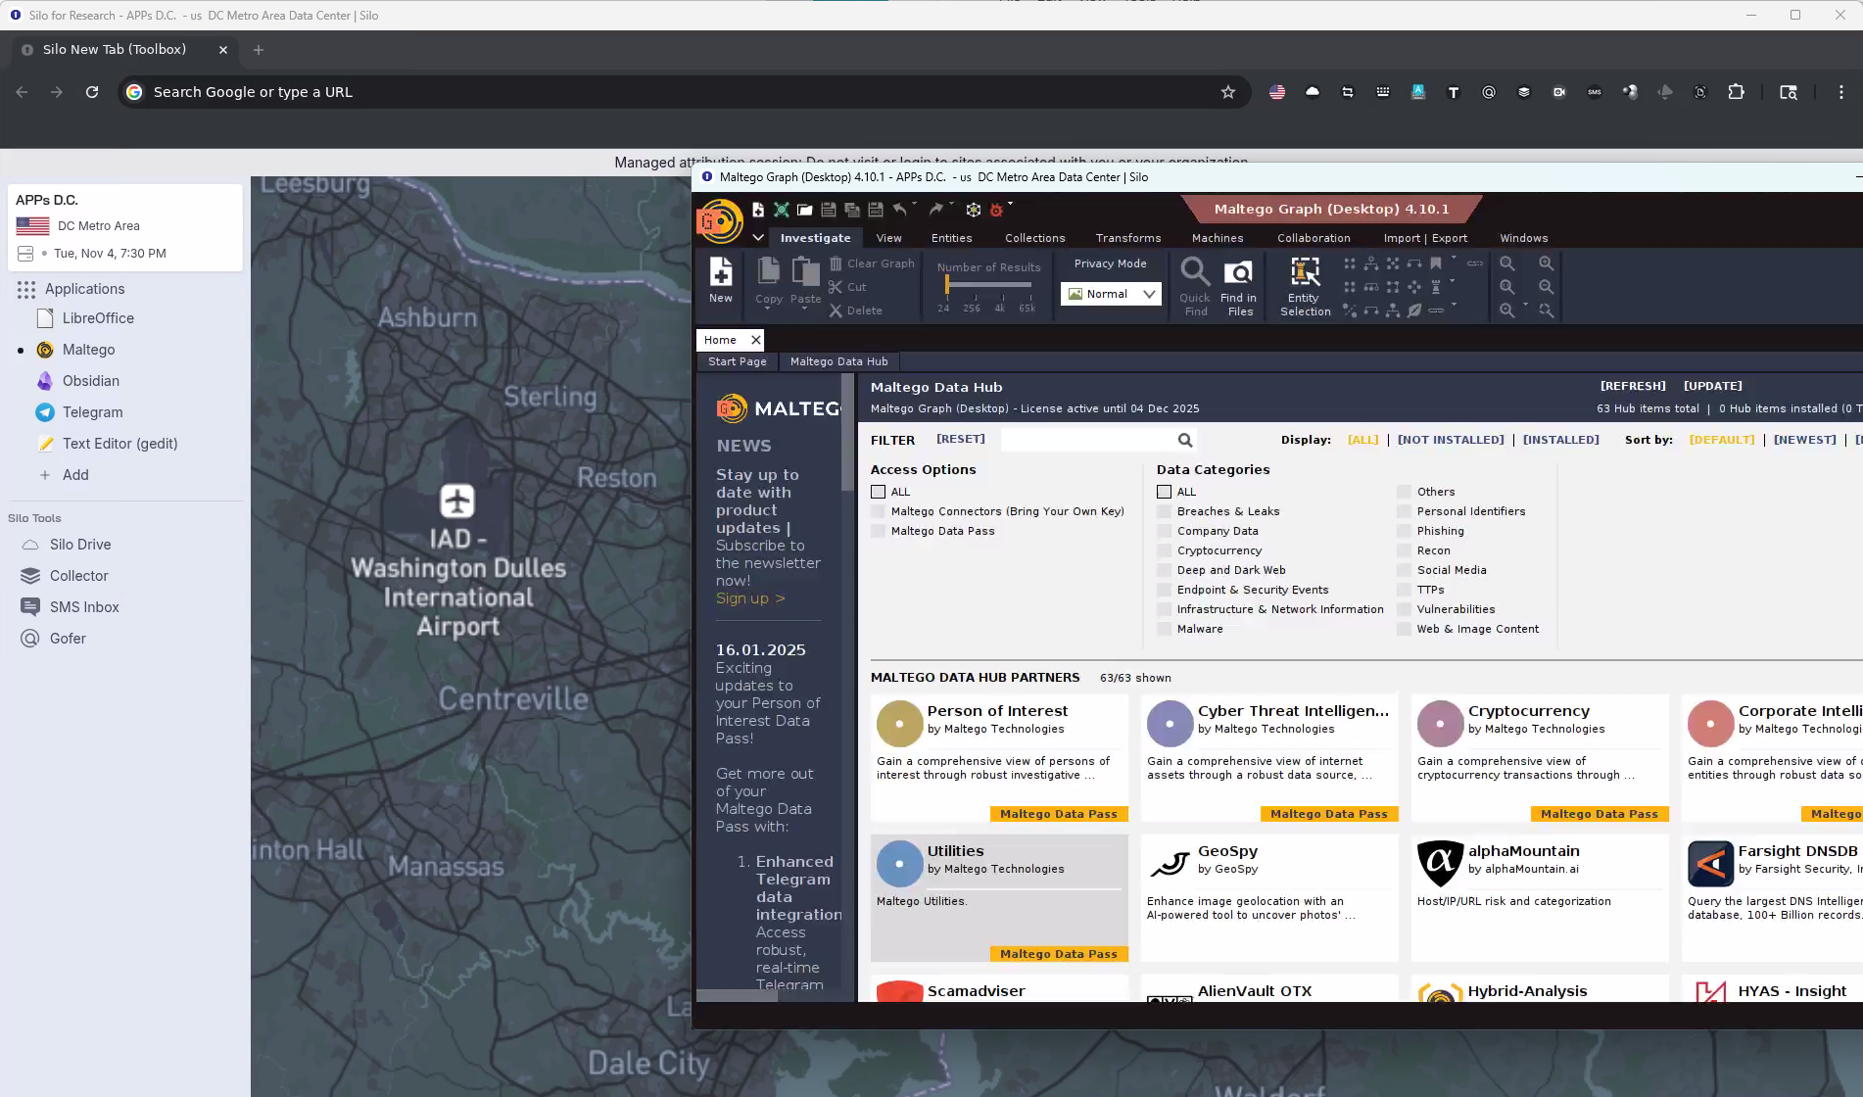
Task: Click the SMS icon in browser toolbar
Action: [1595, 92]
